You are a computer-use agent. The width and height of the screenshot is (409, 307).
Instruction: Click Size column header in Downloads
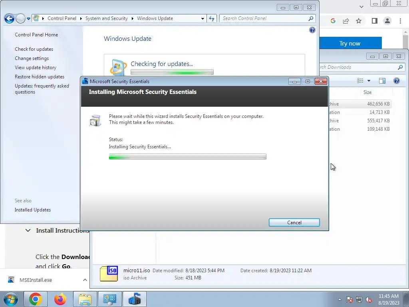coord(367,92)
